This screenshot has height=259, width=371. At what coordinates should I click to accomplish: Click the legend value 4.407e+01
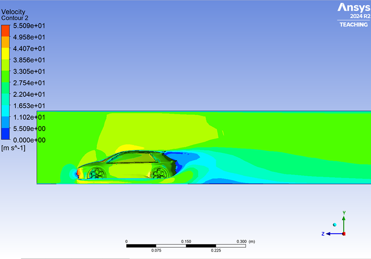[29, 49]
